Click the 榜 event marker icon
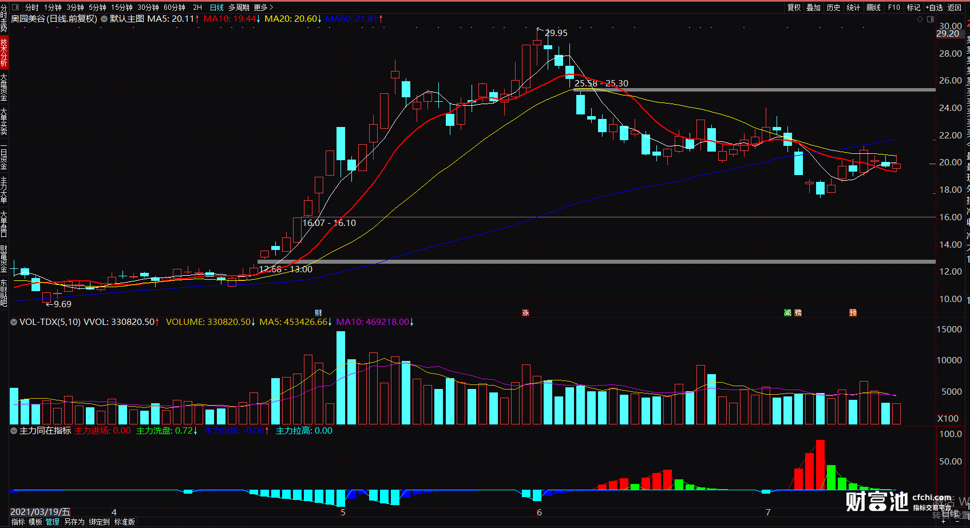970x528 pixels. click(798, 313)
